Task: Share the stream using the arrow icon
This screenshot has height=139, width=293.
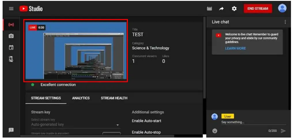Action: 221,9
